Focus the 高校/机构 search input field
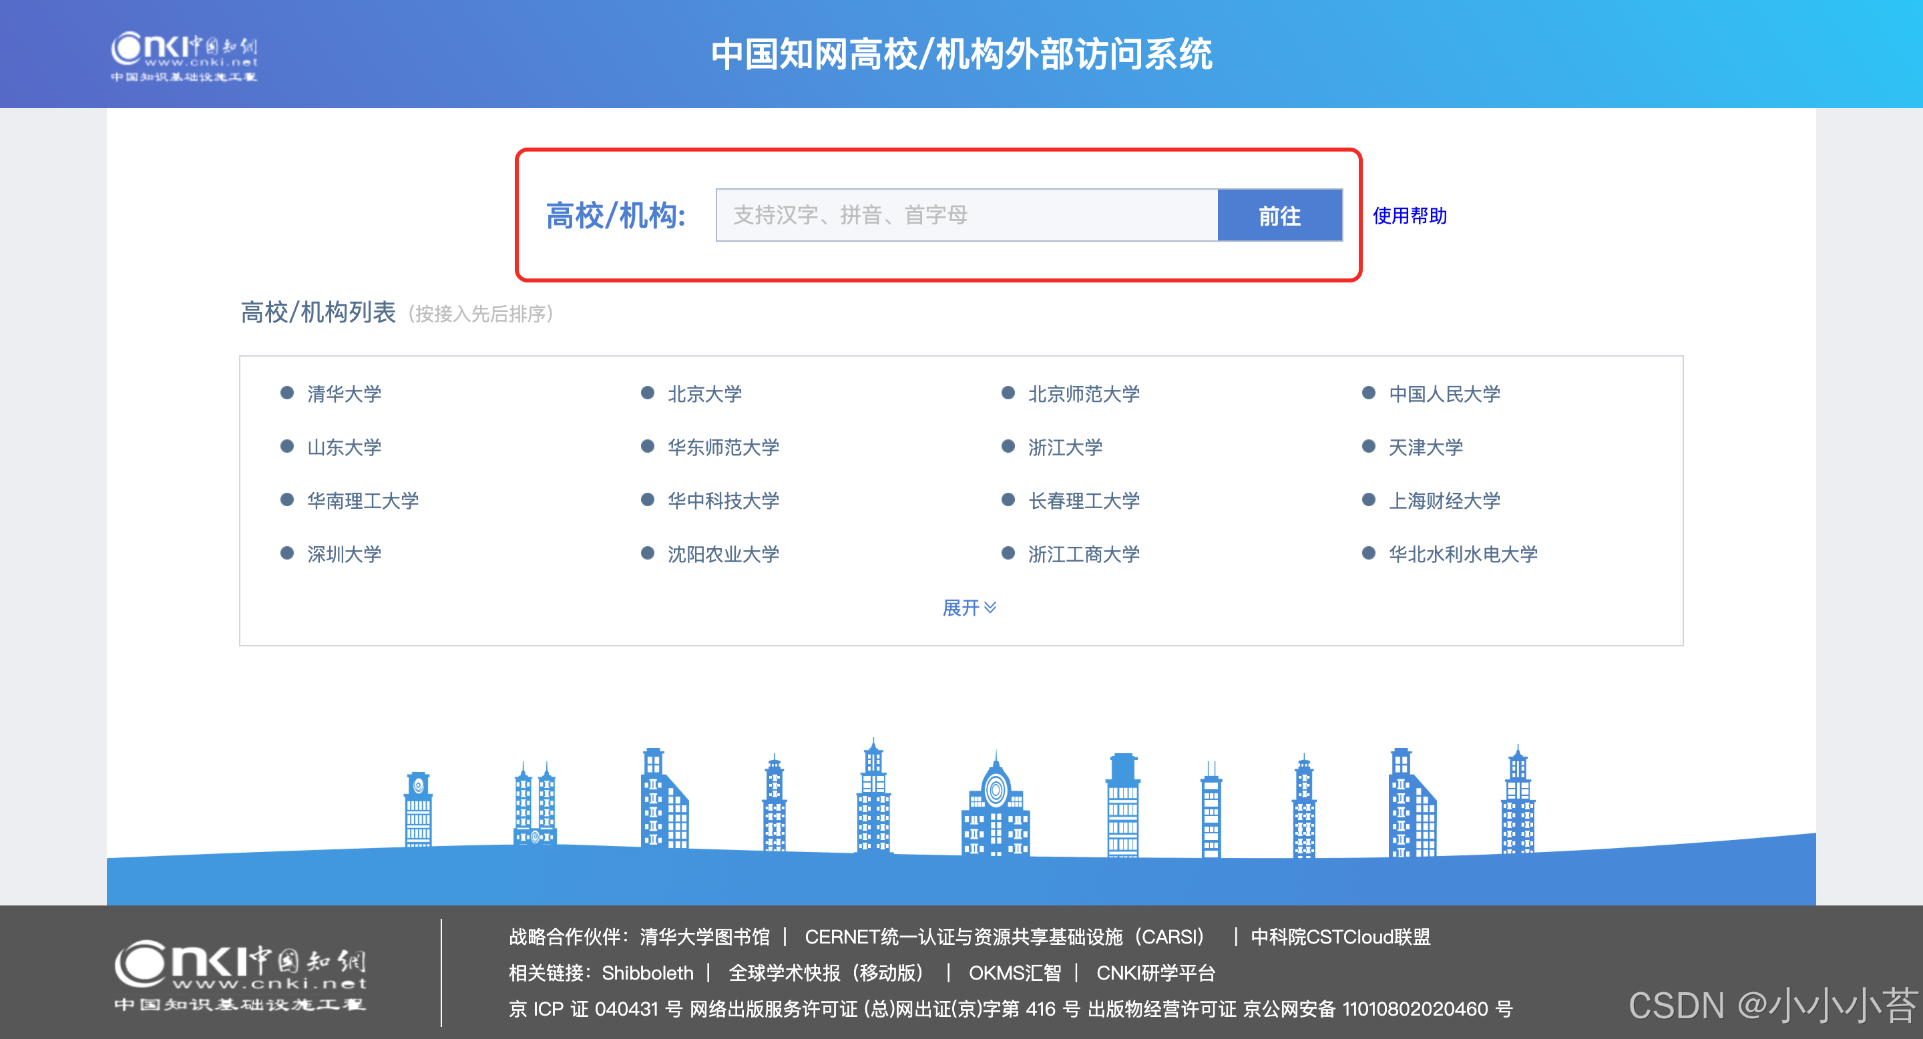 point(966,216)
